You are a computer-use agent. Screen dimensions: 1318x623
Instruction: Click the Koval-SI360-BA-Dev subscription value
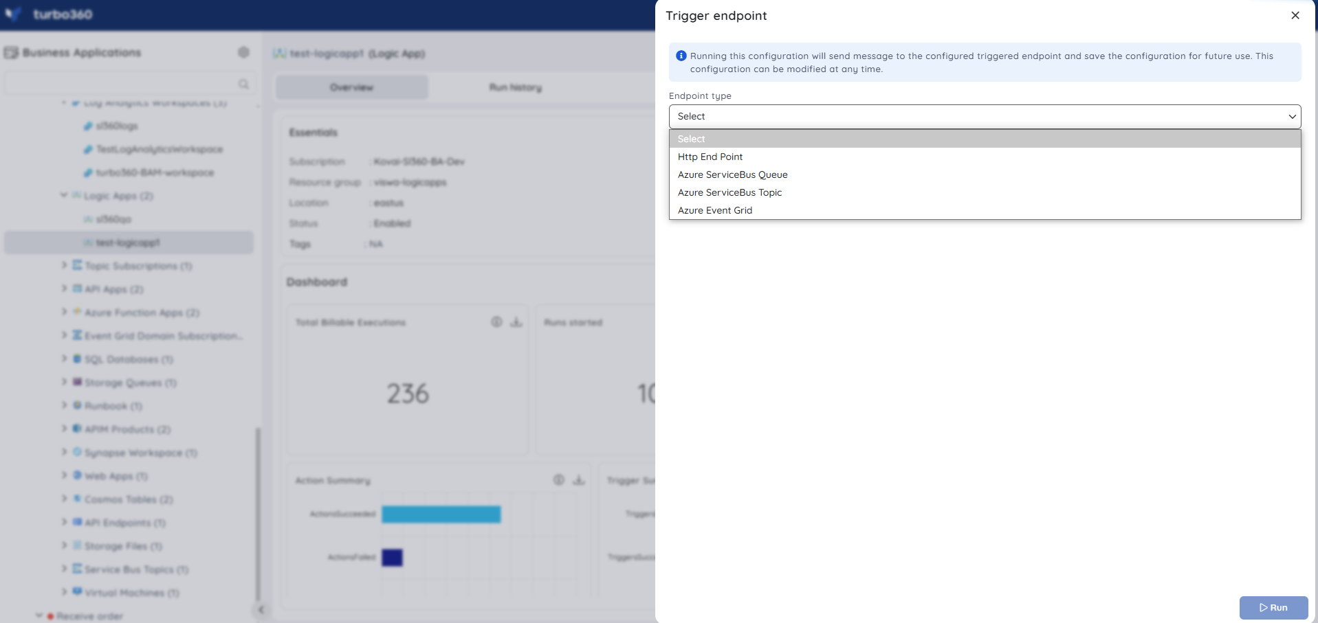pos(419,161)
